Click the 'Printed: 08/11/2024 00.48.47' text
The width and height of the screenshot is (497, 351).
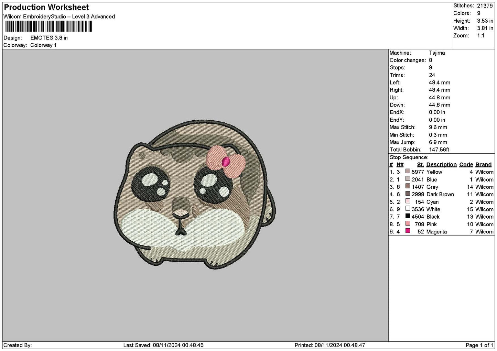[x=330, y=345]
